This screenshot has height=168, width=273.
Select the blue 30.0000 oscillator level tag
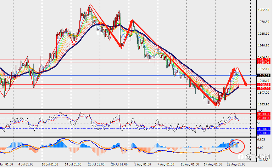(263, 129)
